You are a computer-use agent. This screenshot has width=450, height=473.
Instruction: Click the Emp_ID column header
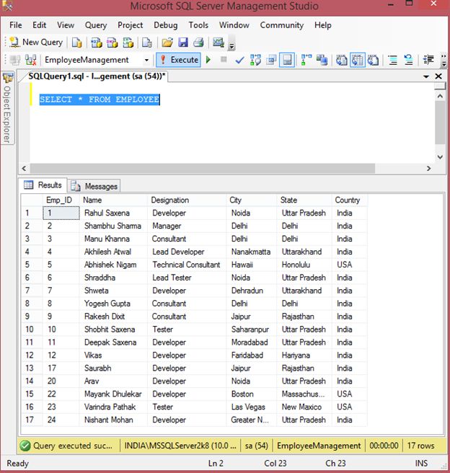[59, 200]
